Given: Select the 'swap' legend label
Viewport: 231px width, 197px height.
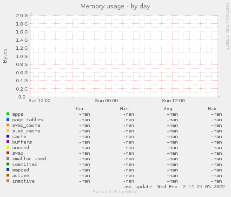Looking at the screenshot, I should click(18, 153).
